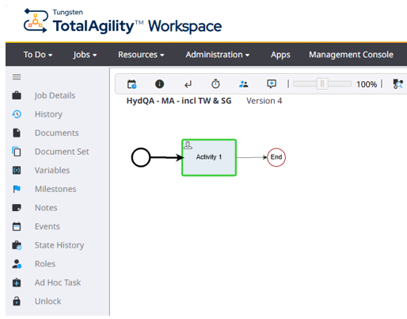Select History in the sidebar
The width and height of the screenshot is (407, 319).
pyautogui.click(x=48, y=114)
